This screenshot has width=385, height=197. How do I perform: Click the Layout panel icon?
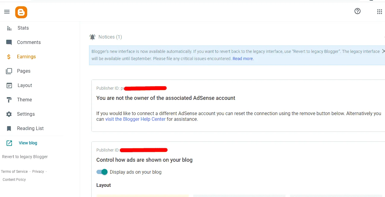coord(9,85)
